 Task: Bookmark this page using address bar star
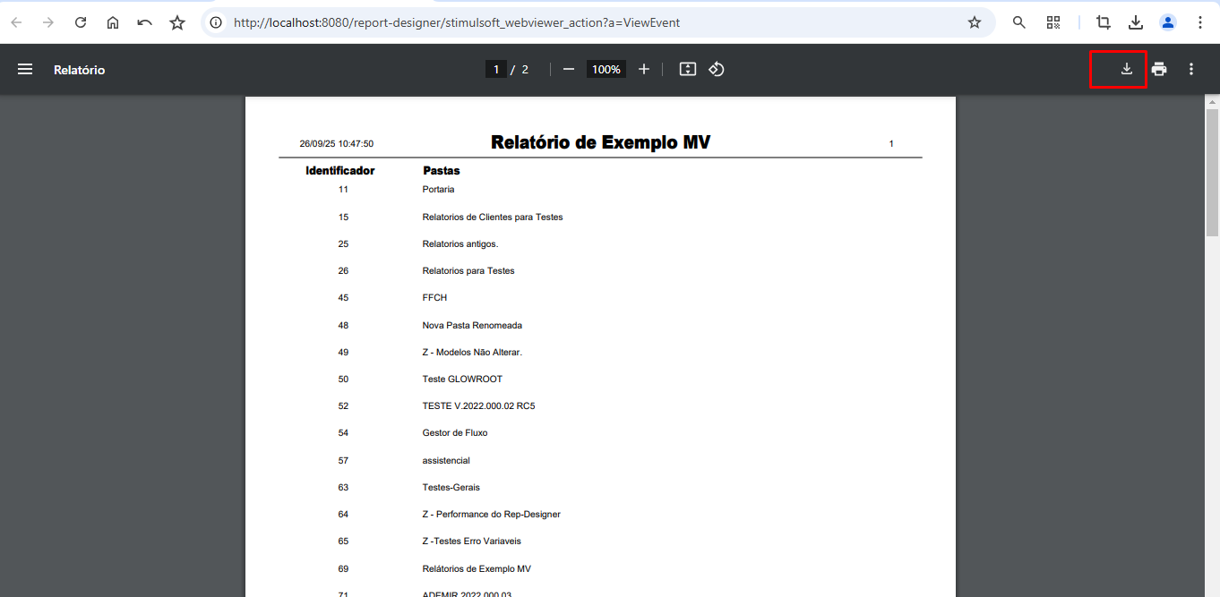[x=975, y=22]
